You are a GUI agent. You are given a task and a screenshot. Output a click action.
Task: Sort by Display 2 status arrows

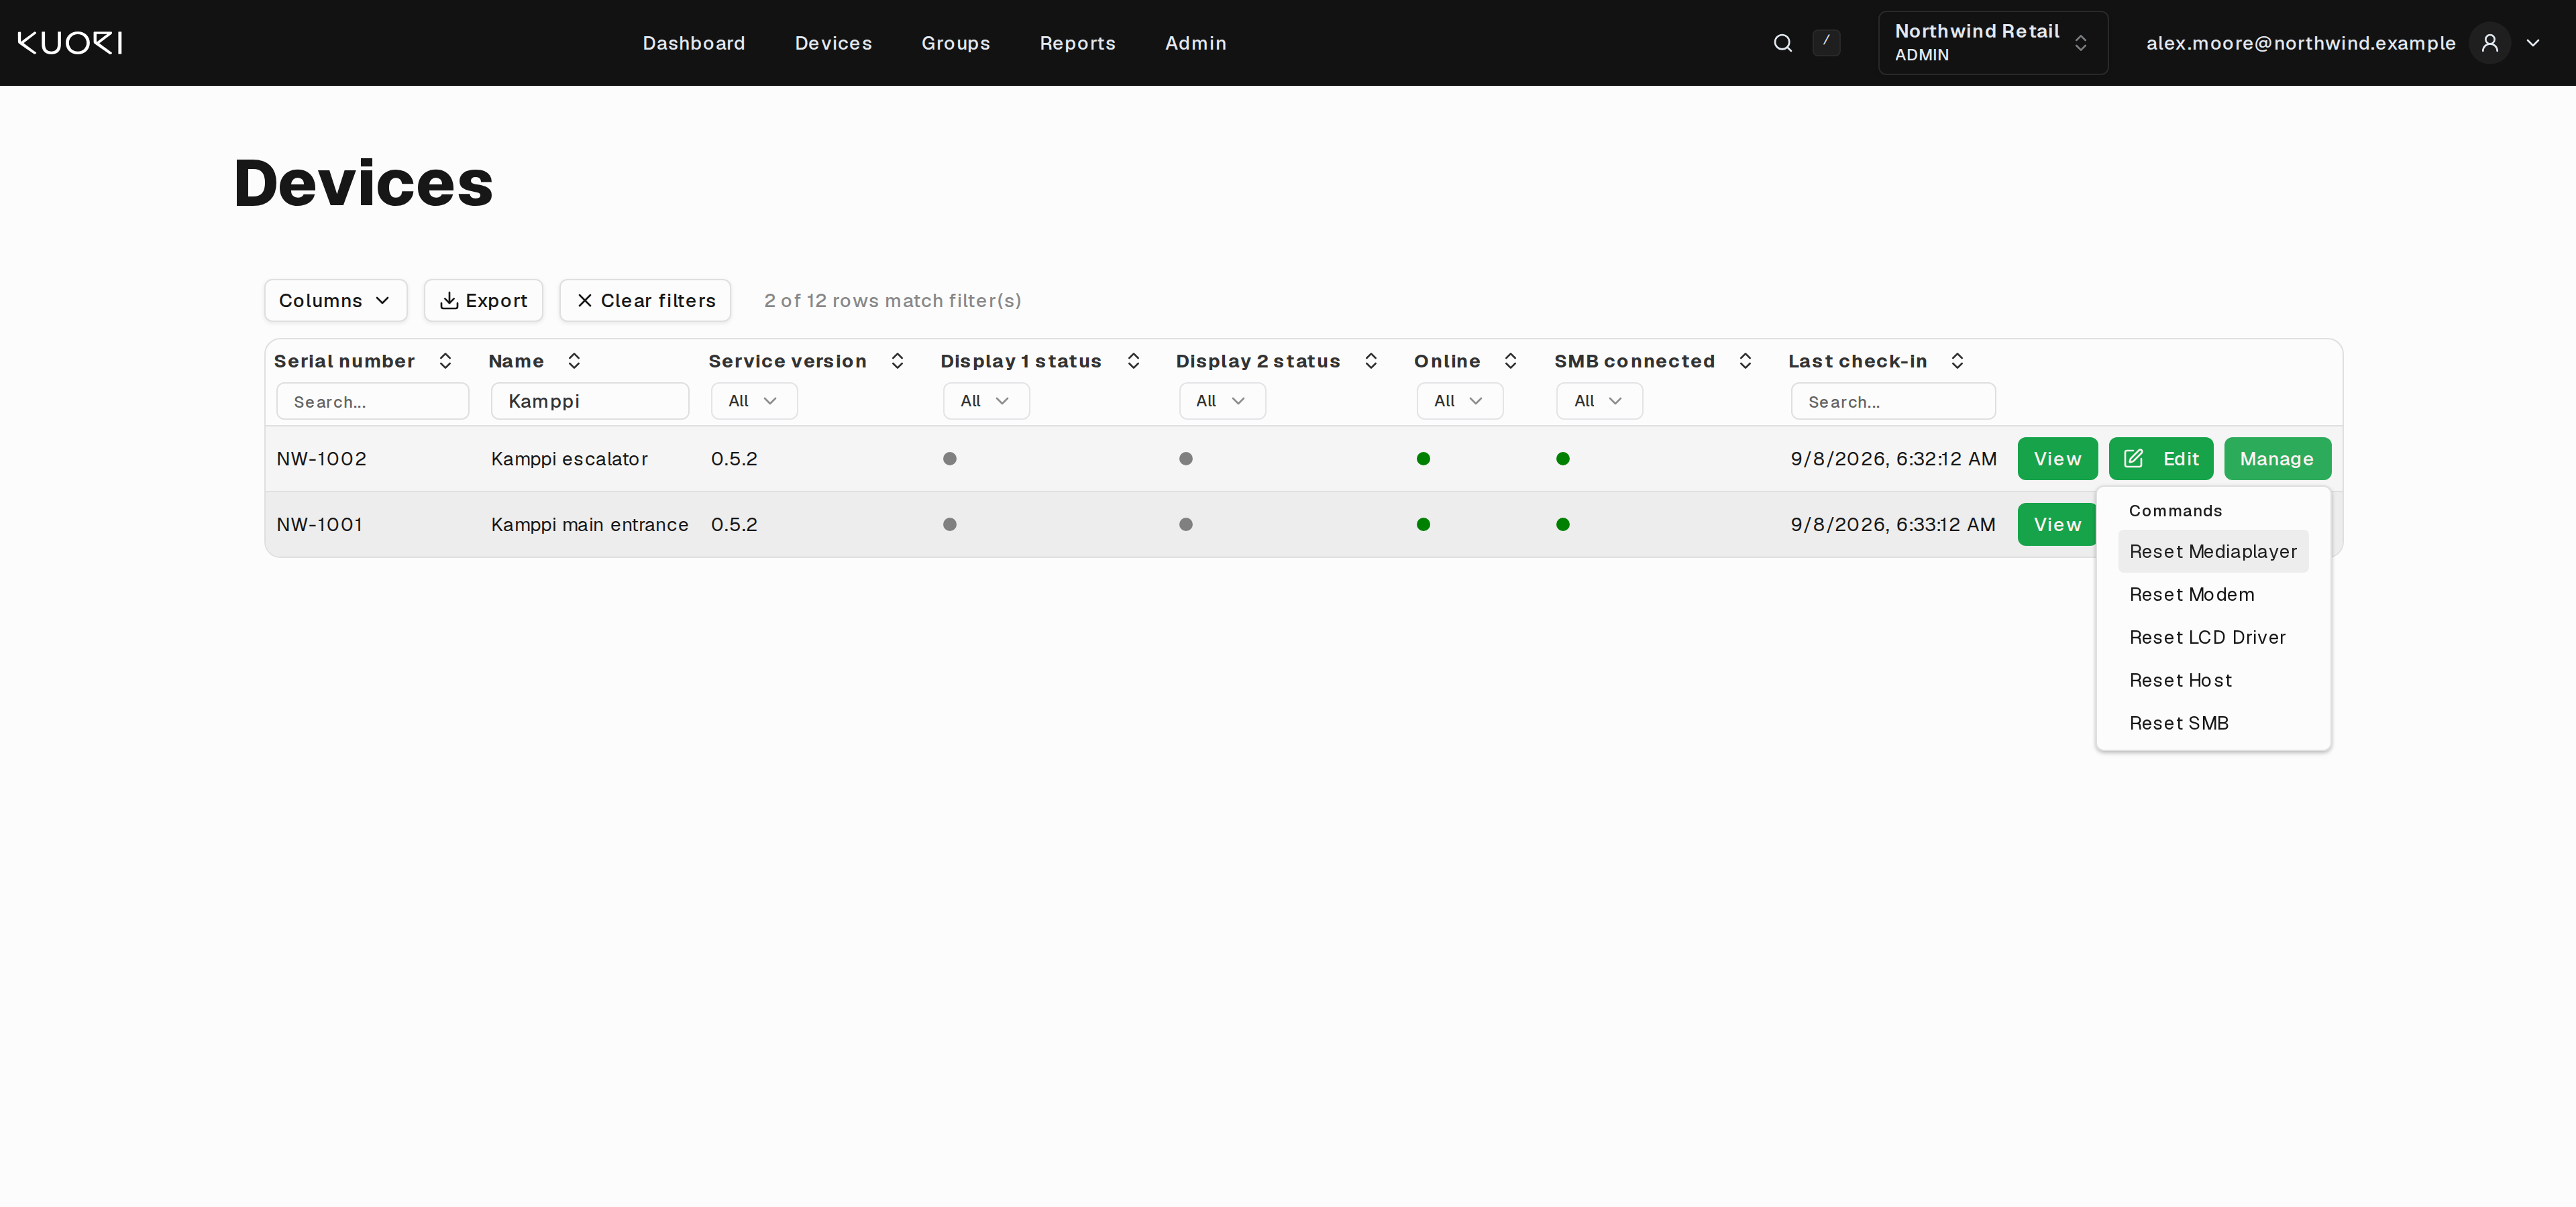[x=1371, y=361]
